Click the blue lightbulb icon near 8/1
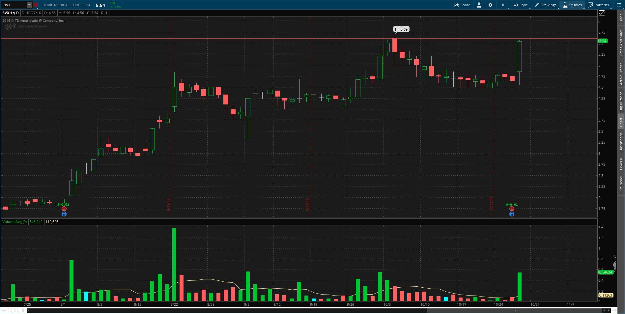The height and width of the screenshot is (314, 625). pos(64,214)
